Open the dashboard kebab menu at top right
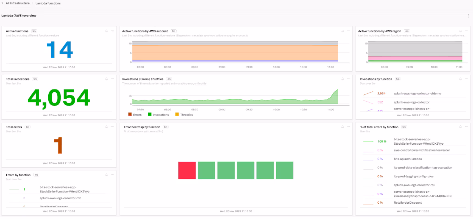This screenshot has height=219, width=473. (x=469, y=16)
